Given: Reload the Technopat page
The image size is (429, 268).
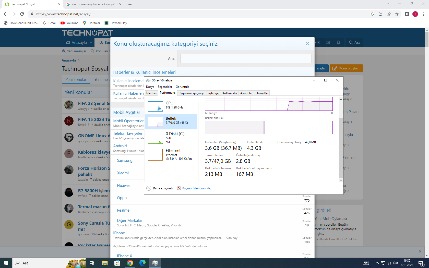Looking at the screenshot, I should point(22,14).
